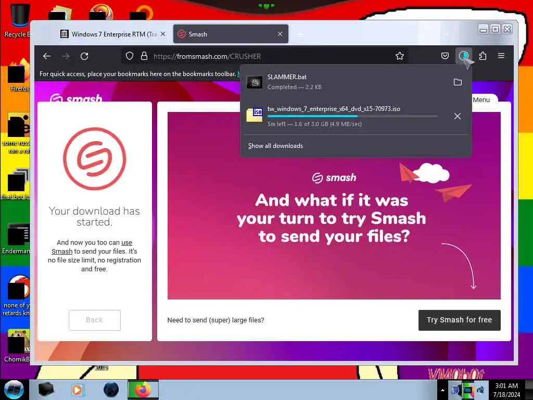Open the Extensions puzzle icon

(x=483, y=56)
